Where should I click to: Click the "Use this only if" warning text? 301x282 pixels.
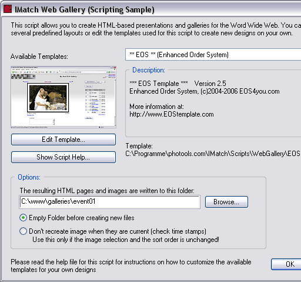pyautogui.click(x=126, y=240)
